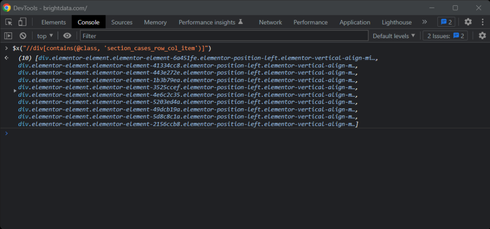The width and height of the screenshot is (490, 229).
Task: Open the top JavaScript context dropdown
Action: (45, 36)
